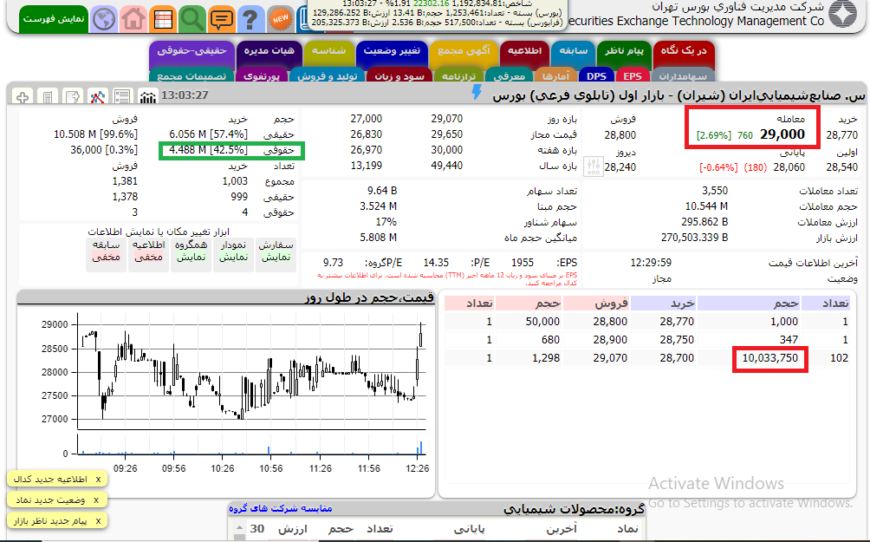Click the last trade price 29,000
Viewport: 870px width, 542px height.
click(782, 134)
